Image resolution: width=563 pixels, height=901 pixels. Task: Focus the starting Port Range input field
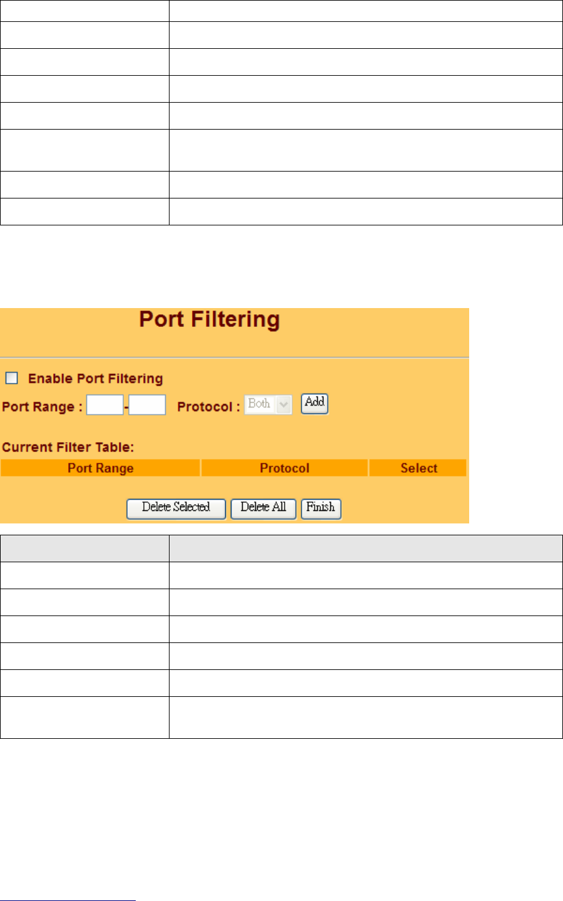[x=104, y=405]
